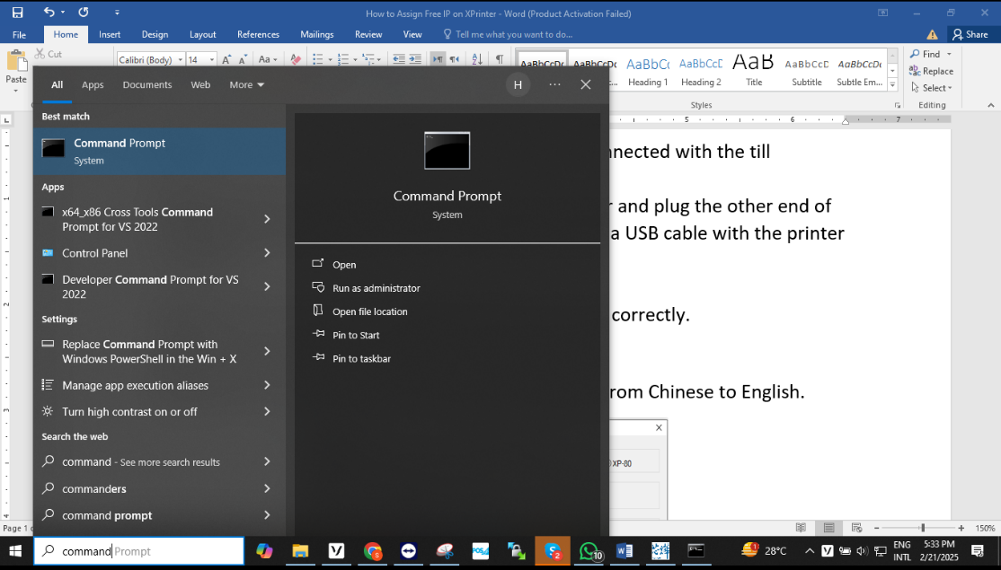This screenshot has width=1001, height=570.
Task: Click the zoom slider in status bar
Action: (923, 528)
